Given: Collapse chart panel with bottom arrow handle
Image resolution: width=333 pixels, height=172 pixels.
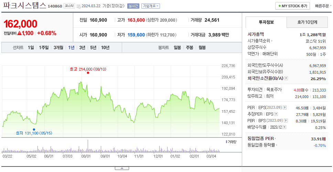Looking at the screenshot, I should point(122,169).
